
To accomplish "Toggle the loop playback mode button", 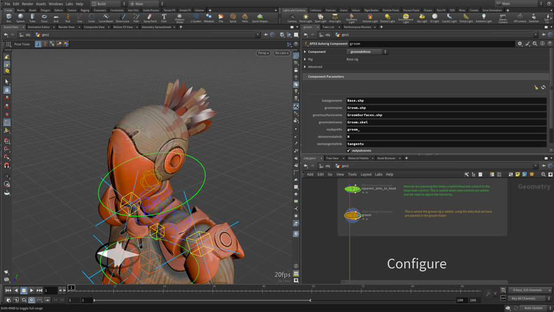I will (x=23, y=300).
